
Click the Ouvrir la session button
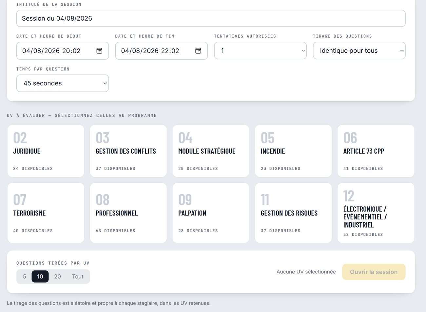(x=374, y=272)
